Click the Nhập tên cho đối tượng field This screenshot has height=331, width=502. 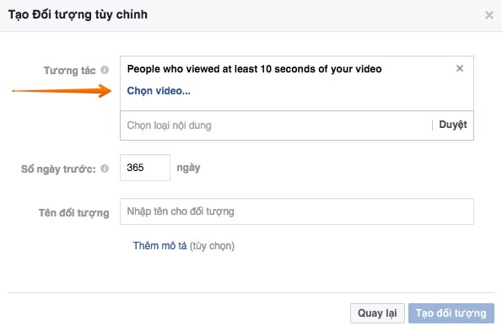click(297, 211)
